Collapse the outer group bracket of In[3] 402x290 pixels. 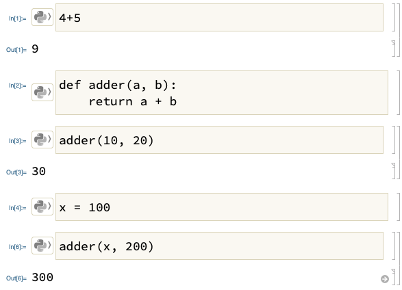[398, 153]
